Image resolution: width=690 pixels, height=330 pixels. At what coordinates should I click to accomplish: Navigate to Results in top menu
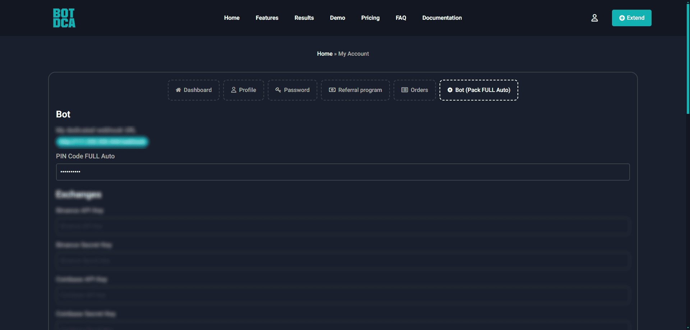304,18
